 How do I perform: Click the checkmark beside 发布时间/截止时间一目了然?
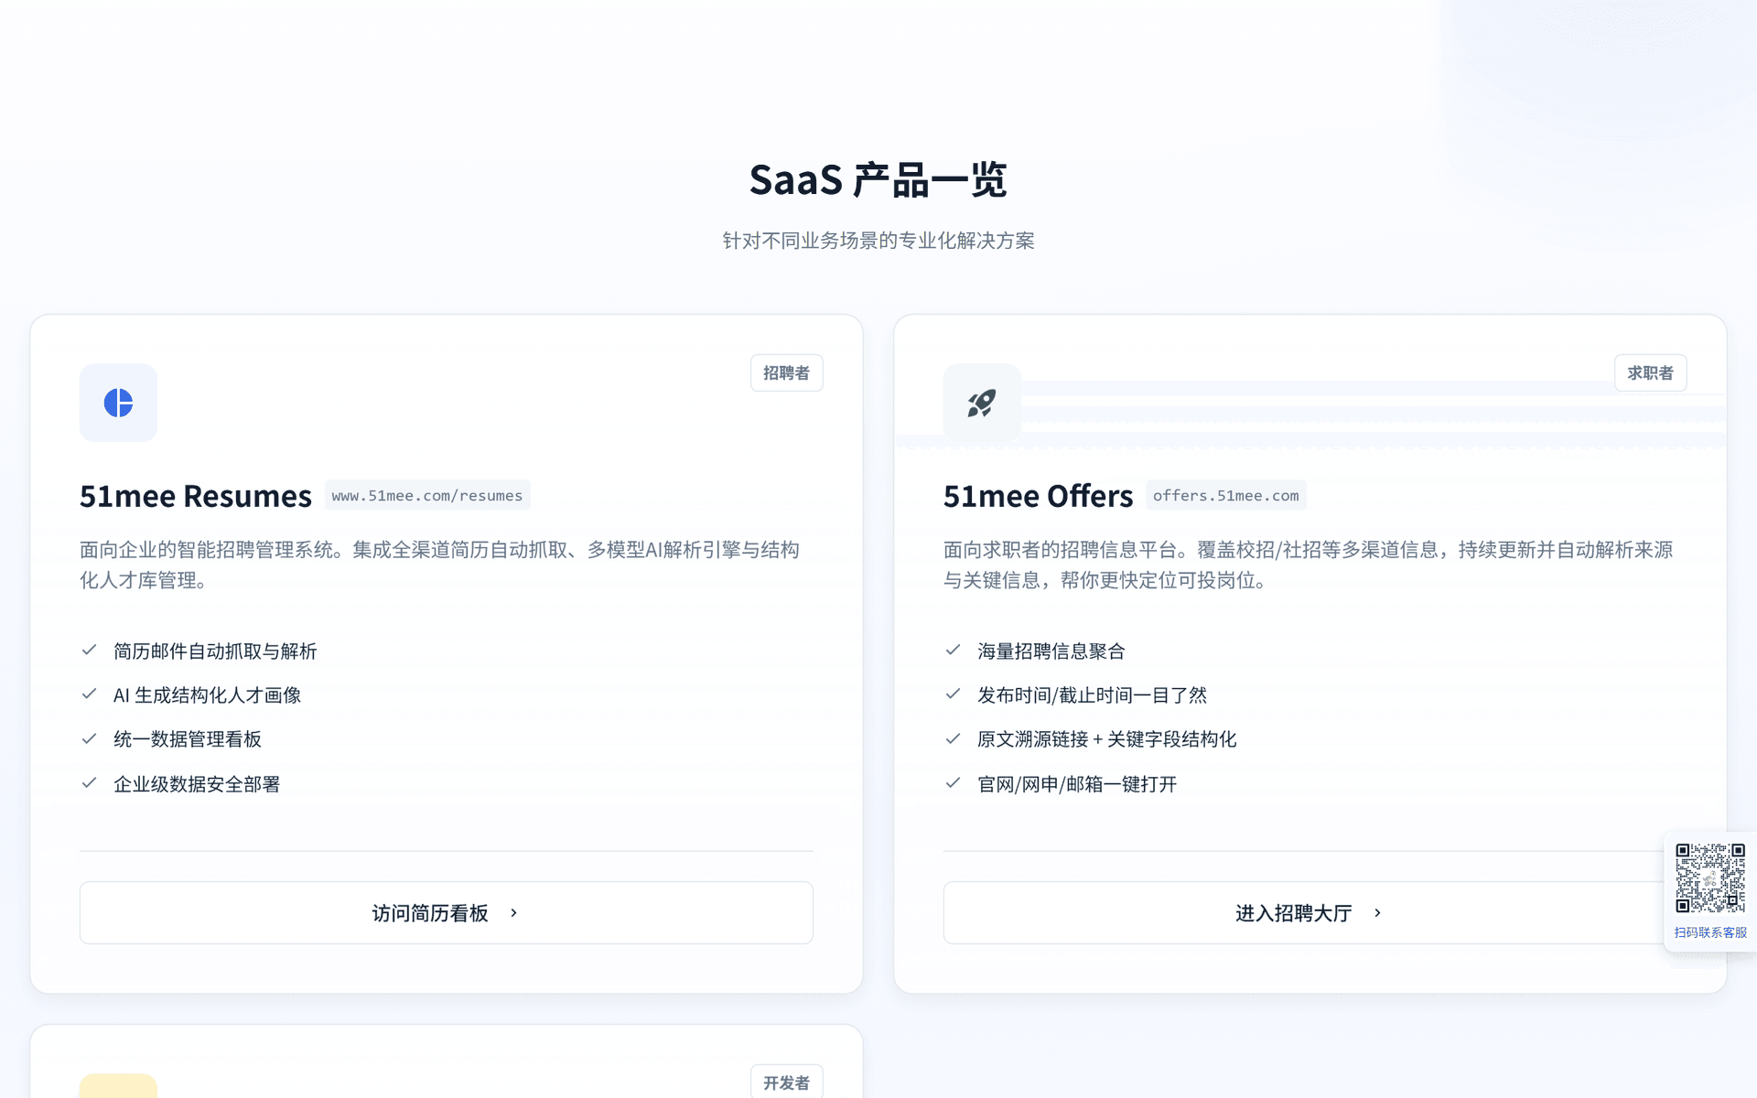[x=953, y=694]
